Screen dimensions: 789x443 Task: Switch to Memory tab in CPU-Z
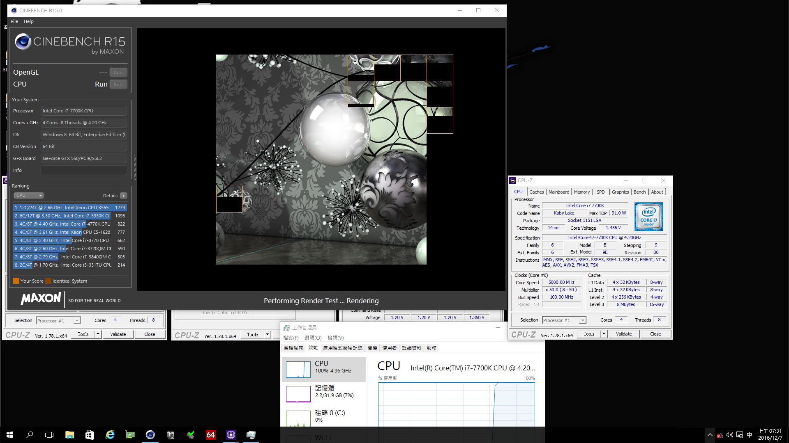(x=582, y=192)
